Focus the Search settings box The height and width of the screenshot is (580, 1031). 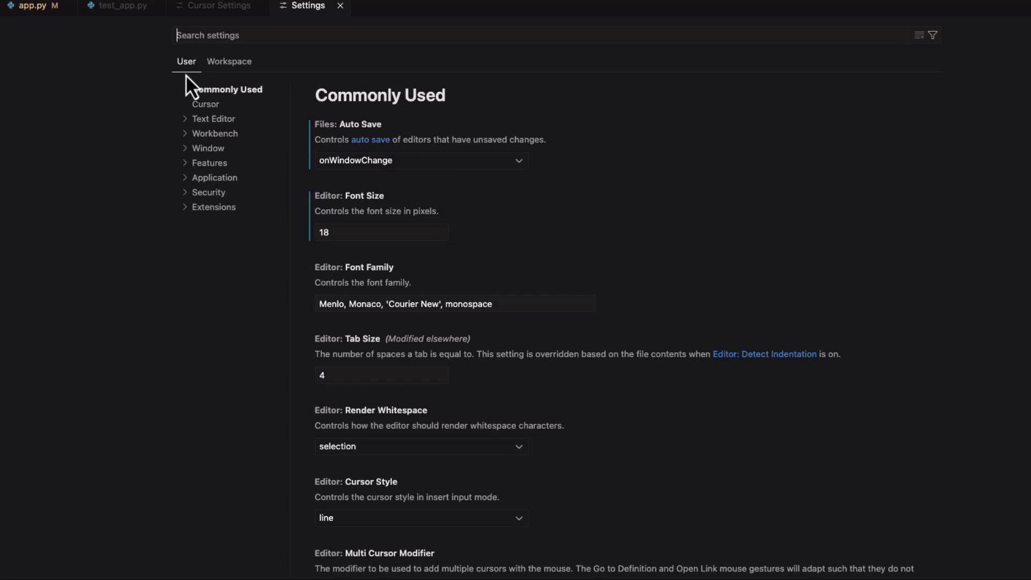(x=537, y=35)
